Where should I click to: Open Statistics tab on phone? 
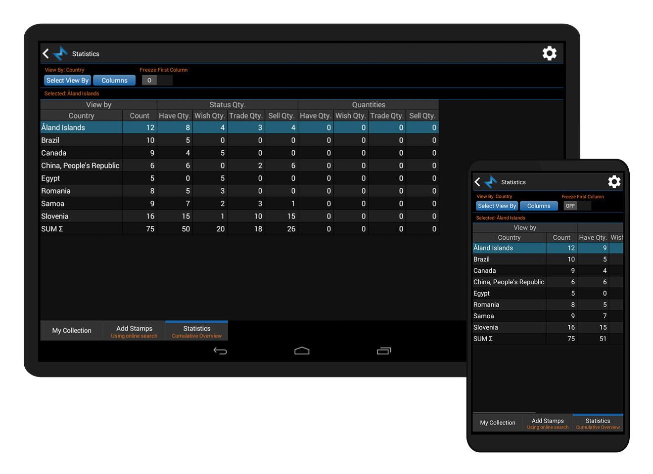click(x=598, y=423)
